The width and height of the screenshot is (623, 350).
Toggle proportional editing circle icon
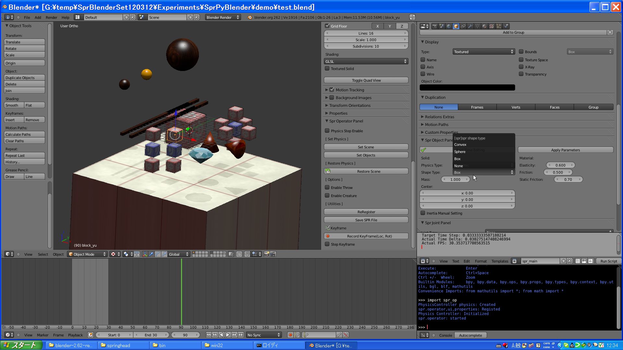click(239, 254)
